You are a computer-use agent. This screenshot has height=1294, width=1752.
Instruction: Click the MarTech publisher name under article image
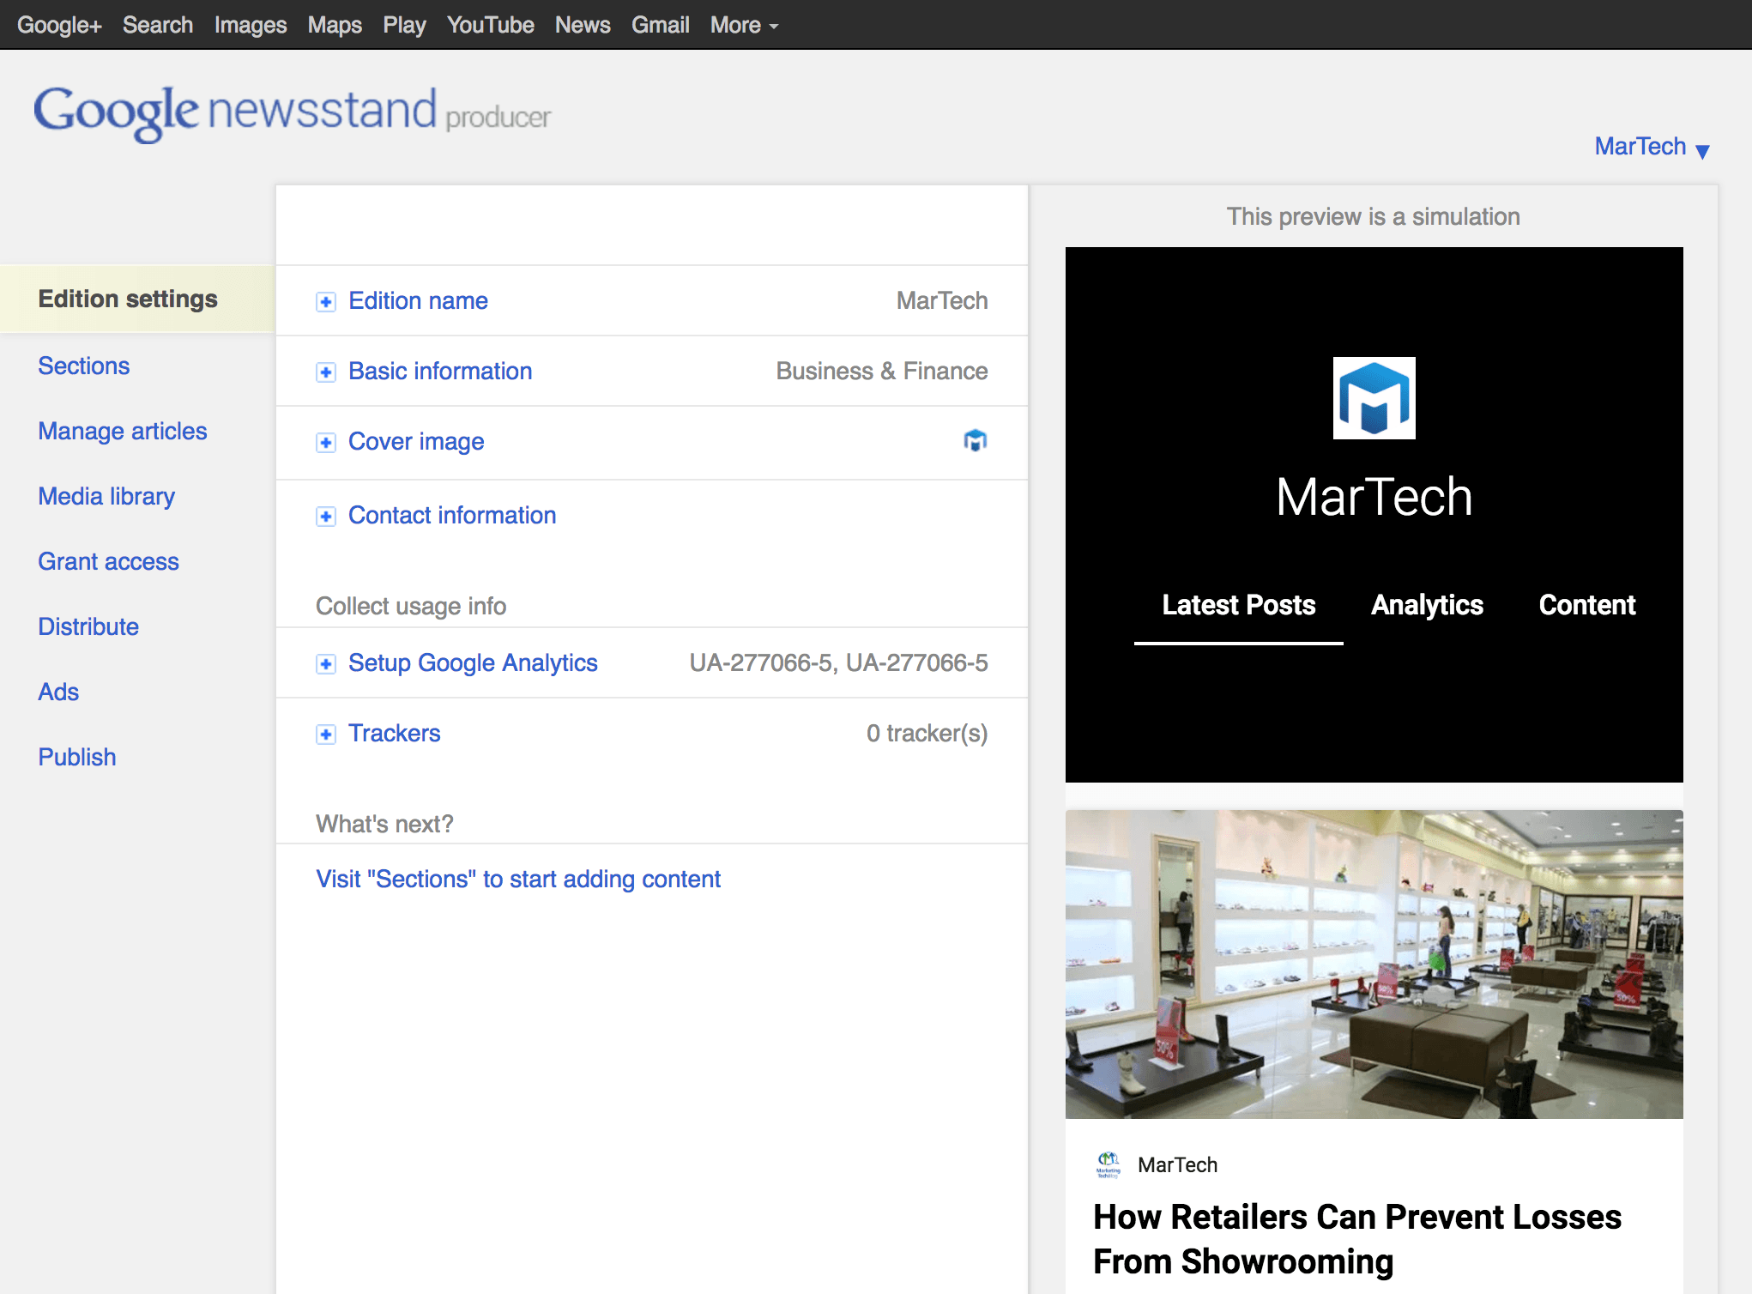click(1178, 1164)
